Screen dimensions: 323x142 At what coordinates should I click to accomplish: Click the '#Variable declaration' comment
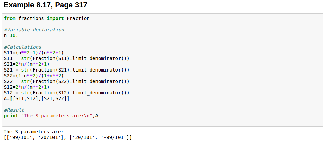pos(34,30)
